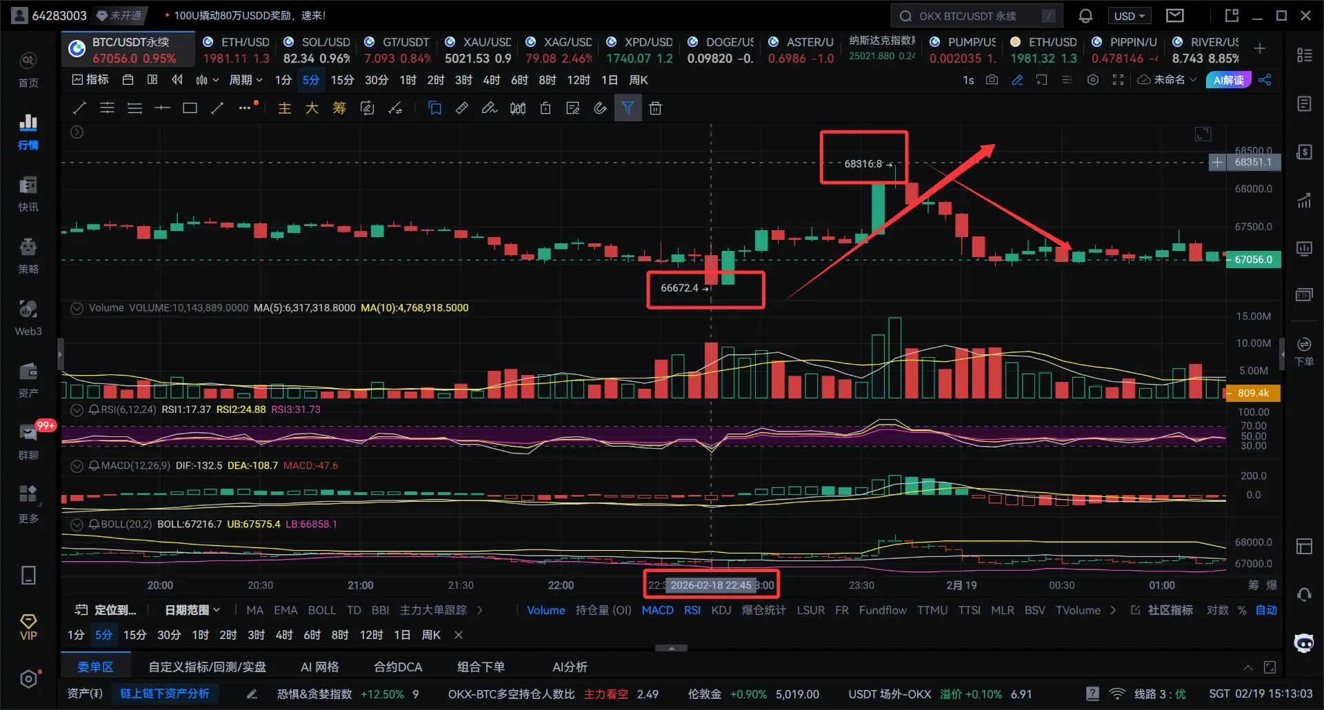Collapse the MACD(12,26,9) indicator panel

(77, 466)
